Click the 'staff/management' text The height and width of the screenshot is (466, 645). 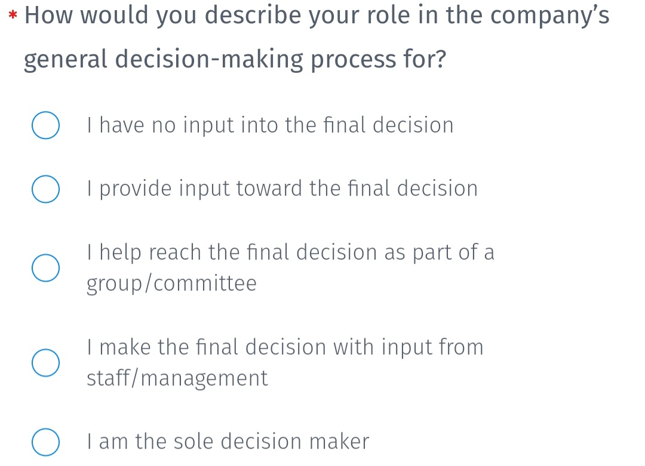177,378
